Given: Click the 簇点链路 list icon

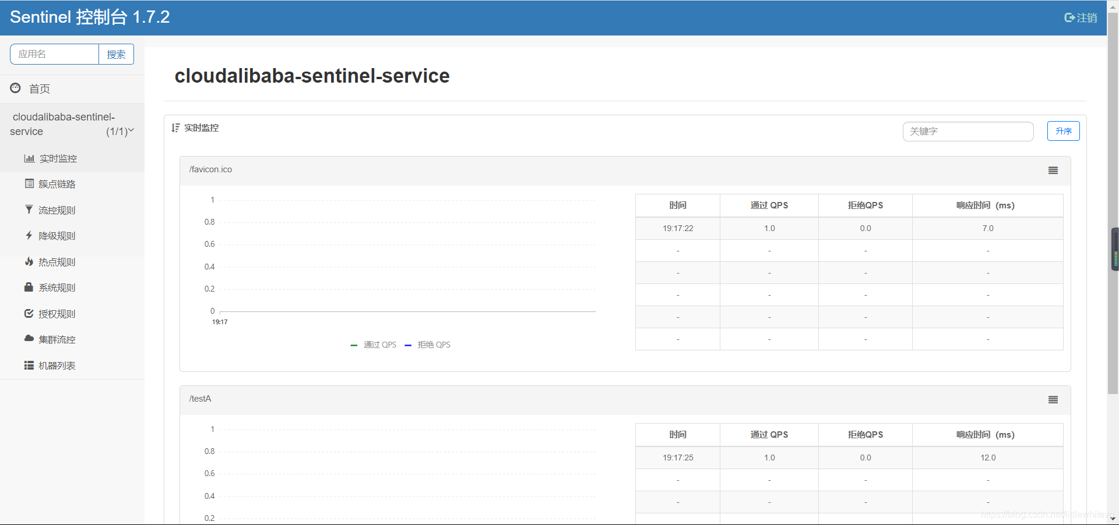Looking at the screenshot, I should click(29, 183).
